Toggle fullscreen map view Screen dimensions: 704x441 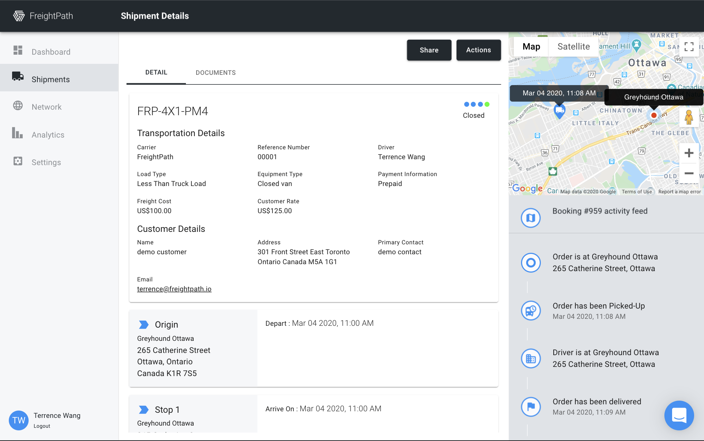[689, 47]
